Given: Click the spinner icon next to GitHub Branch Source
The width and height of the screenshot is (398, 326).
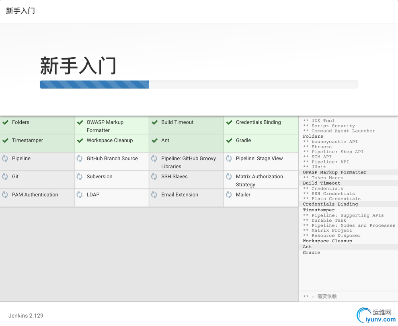Looking at the screenshot, I should coord(80,159).
